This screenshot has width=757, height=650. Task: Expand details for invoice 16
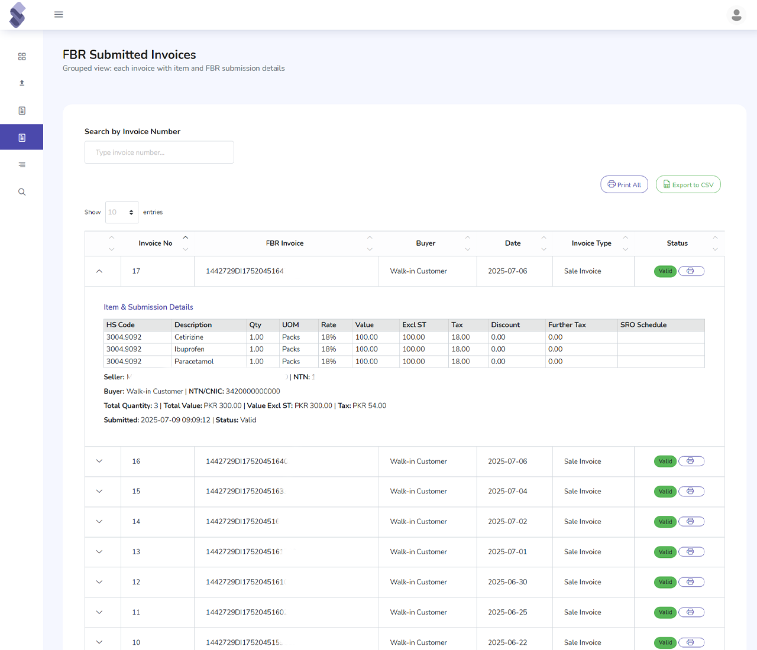[x=99, y=461]
